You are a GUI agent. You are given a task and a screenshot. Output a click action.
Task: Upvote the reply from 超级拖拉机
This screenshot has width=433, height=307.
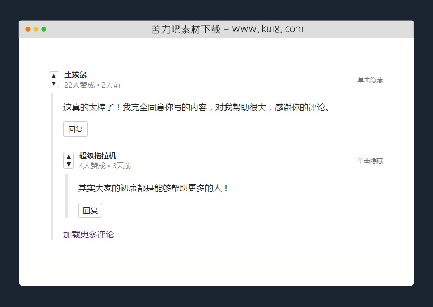(68, 156)
